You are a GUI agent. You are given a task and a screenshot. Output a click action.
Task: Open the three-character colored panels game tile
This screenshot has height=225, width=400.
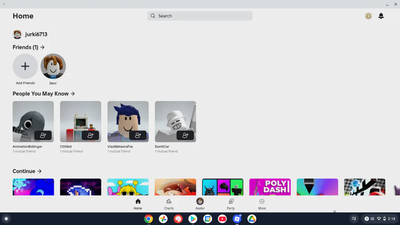(x=223, y=187)
